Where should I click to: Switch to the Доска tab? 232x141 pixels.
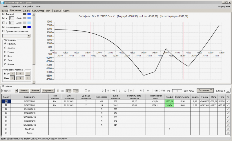click(5, 11)
